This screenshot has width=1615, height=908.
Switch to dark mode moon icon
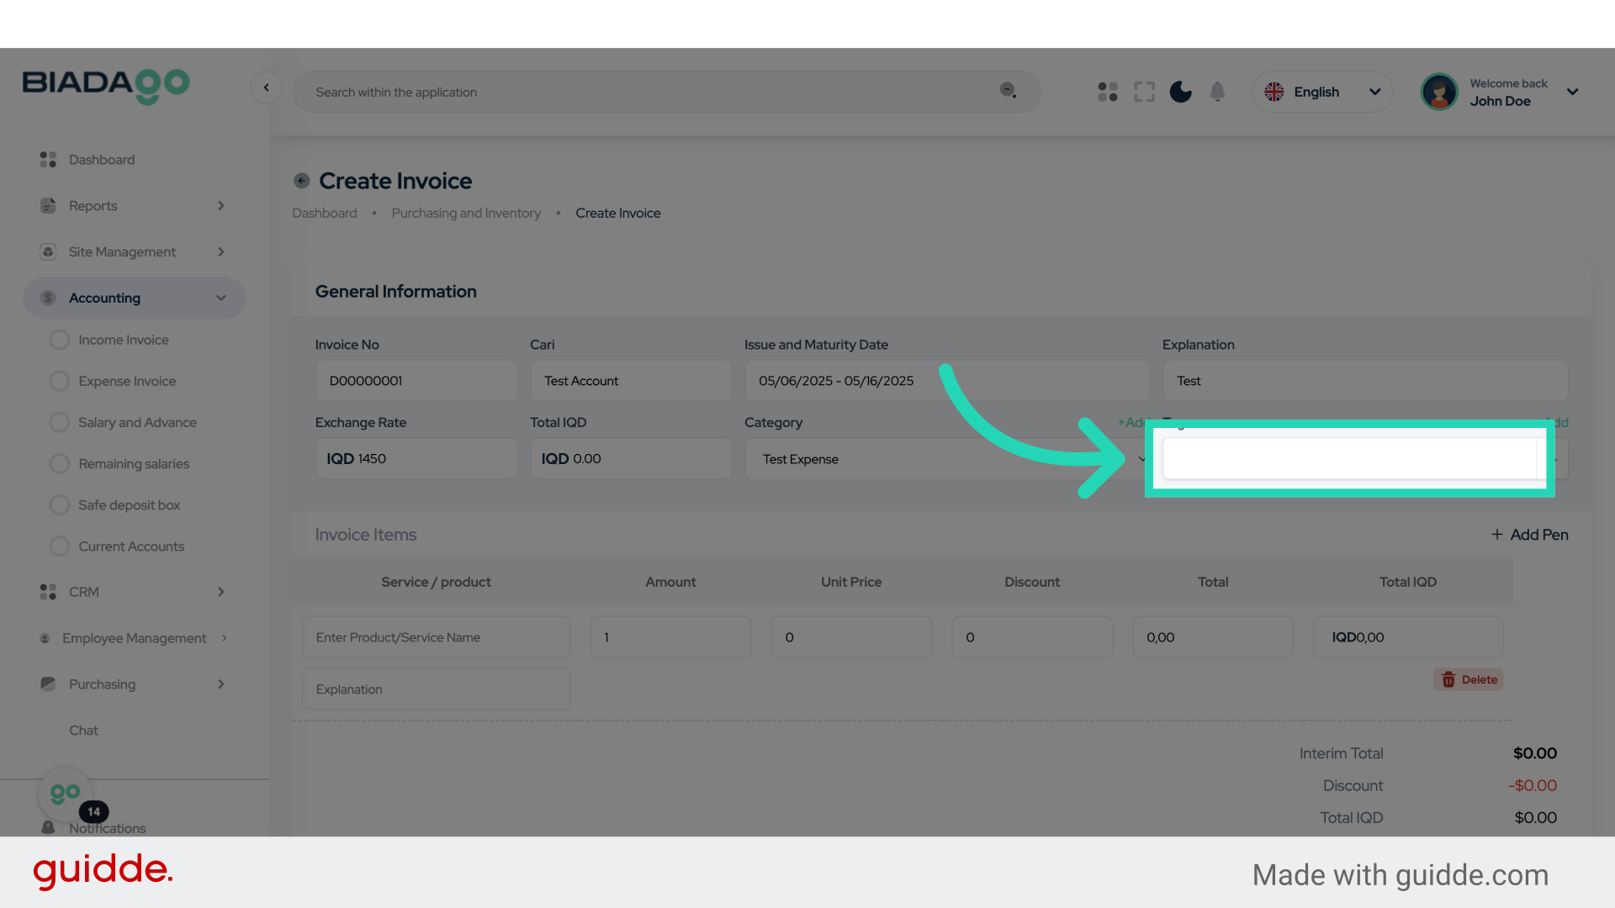point(1181,92)
